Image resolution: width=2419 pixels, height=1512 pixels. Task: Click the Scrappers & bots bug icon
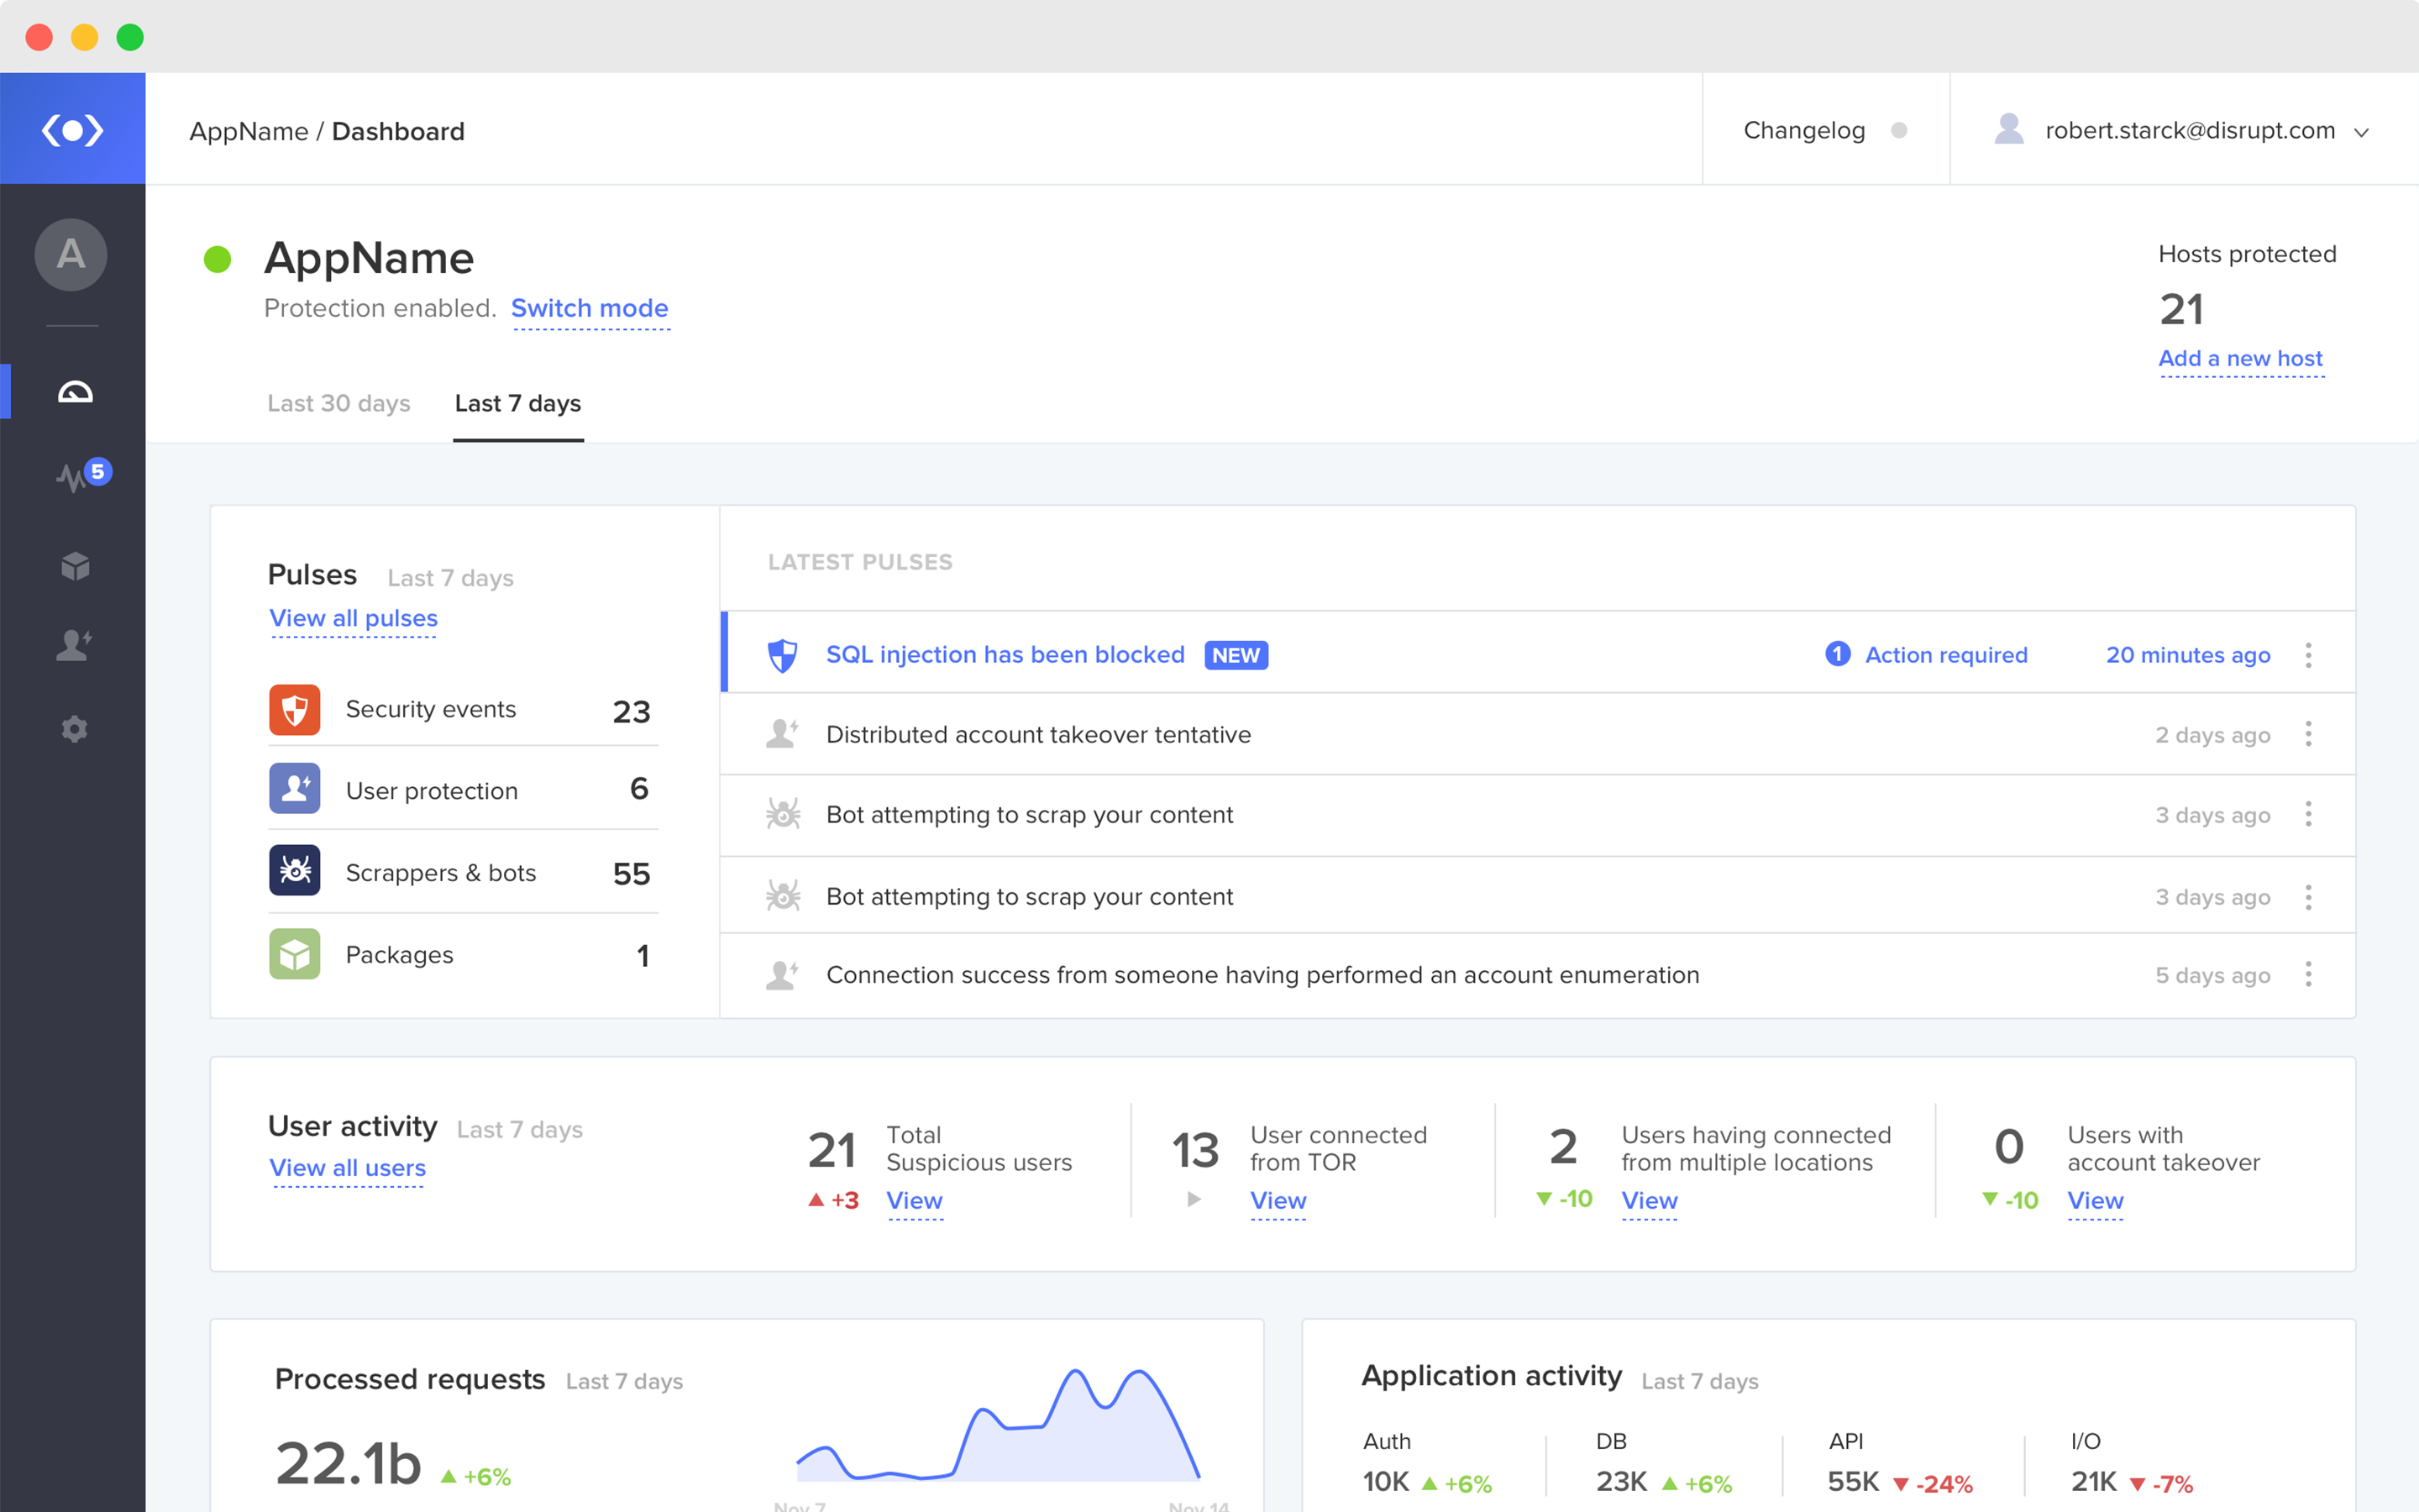pos(294,871)
